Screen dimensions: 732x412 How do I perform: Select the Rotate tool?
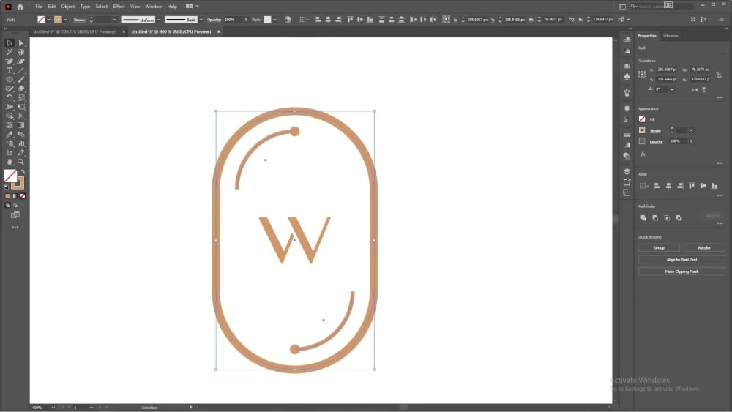(x=10, y=97)
